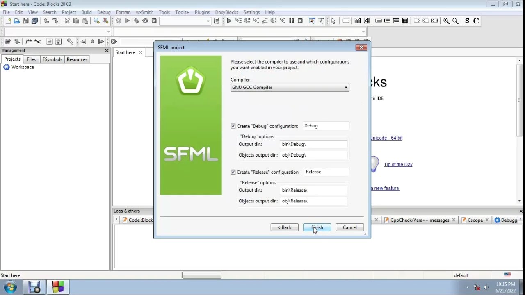Click the Replace icon in toolbar
525x295 pixels.
click(x=106, y=21)
